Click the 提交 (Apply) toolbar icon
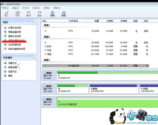This screenshot has width=158, height=125. (x=7, y=13)
